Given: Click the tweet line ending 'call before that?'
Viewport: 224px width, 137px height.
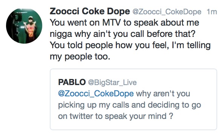Looking at the screenshot, I should [123, 34].
